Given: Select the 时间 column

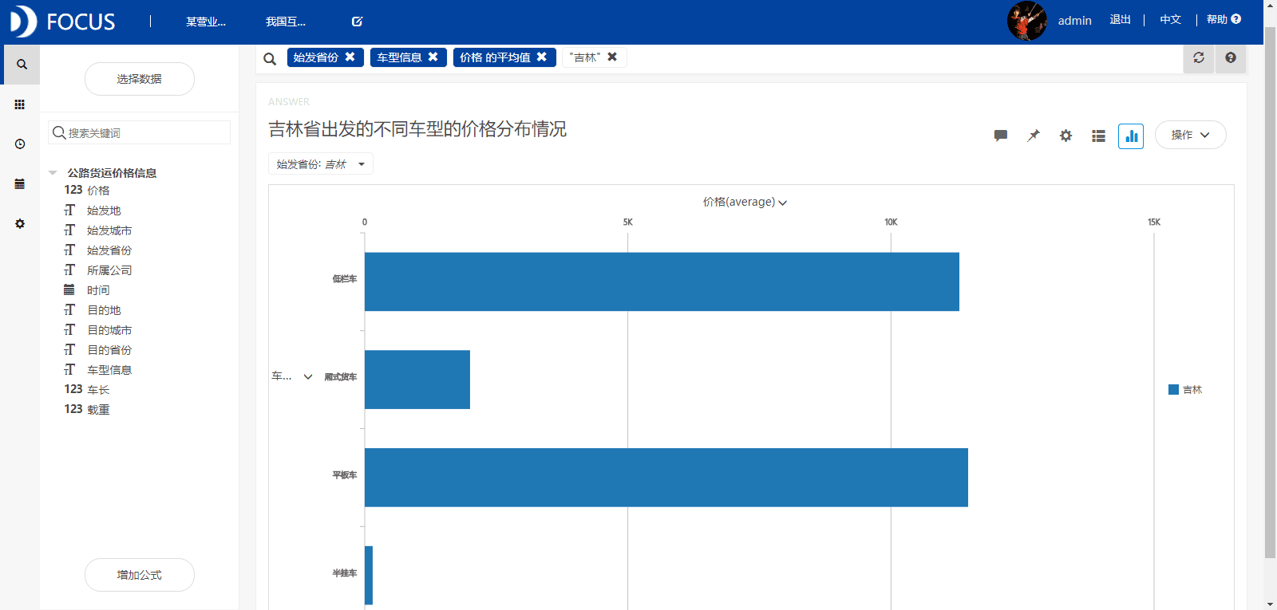Looking at the screenshot, I should tap(98, 290).
